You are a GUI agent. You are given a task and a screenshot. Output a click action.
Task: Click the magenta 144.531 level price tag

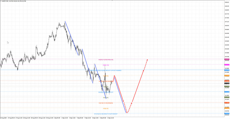(x=227, y=59)
